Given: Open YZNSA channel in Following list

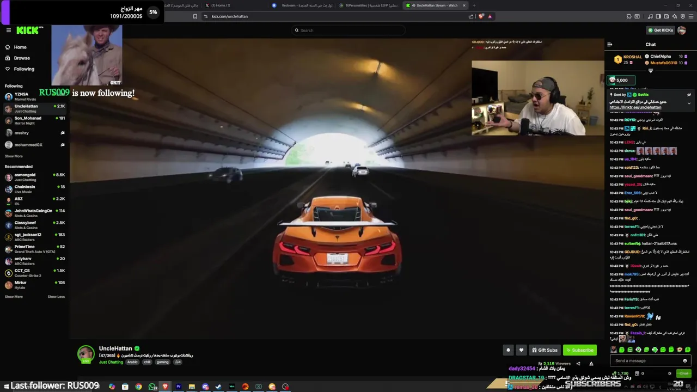Looking at the screenshot, I should tap(35, 96).
